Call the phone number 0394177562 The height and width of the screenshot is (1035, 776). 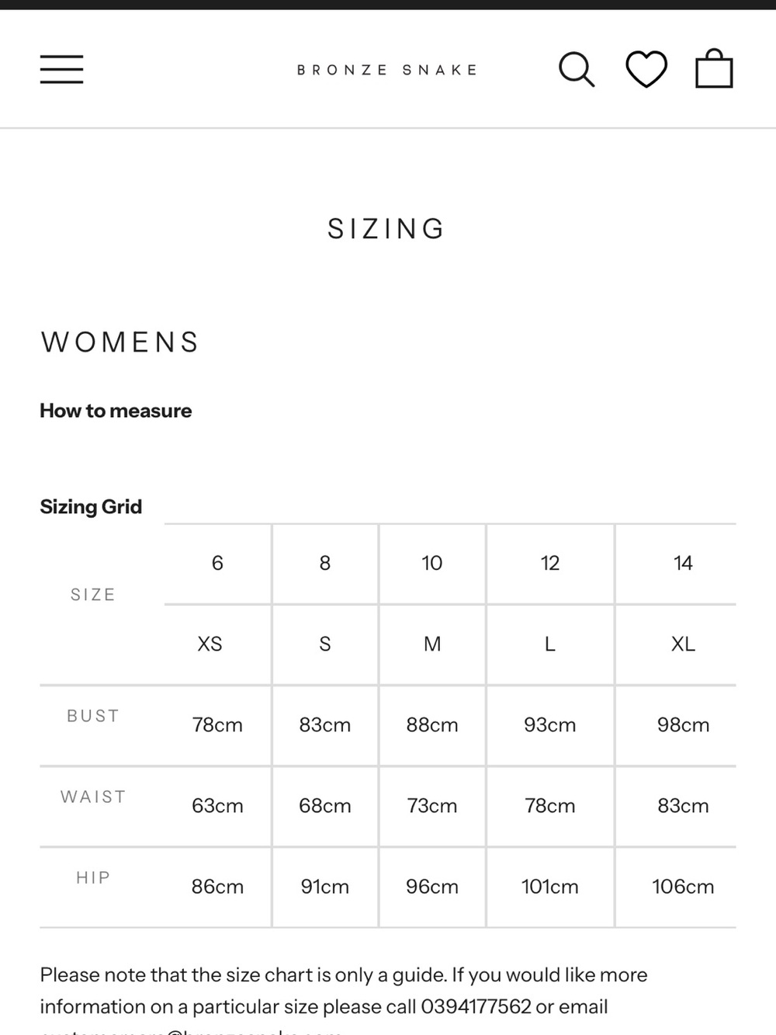(x=476, y=1006)
